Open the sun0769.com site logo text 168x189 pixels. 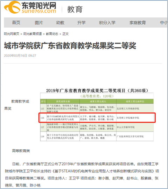39,11
